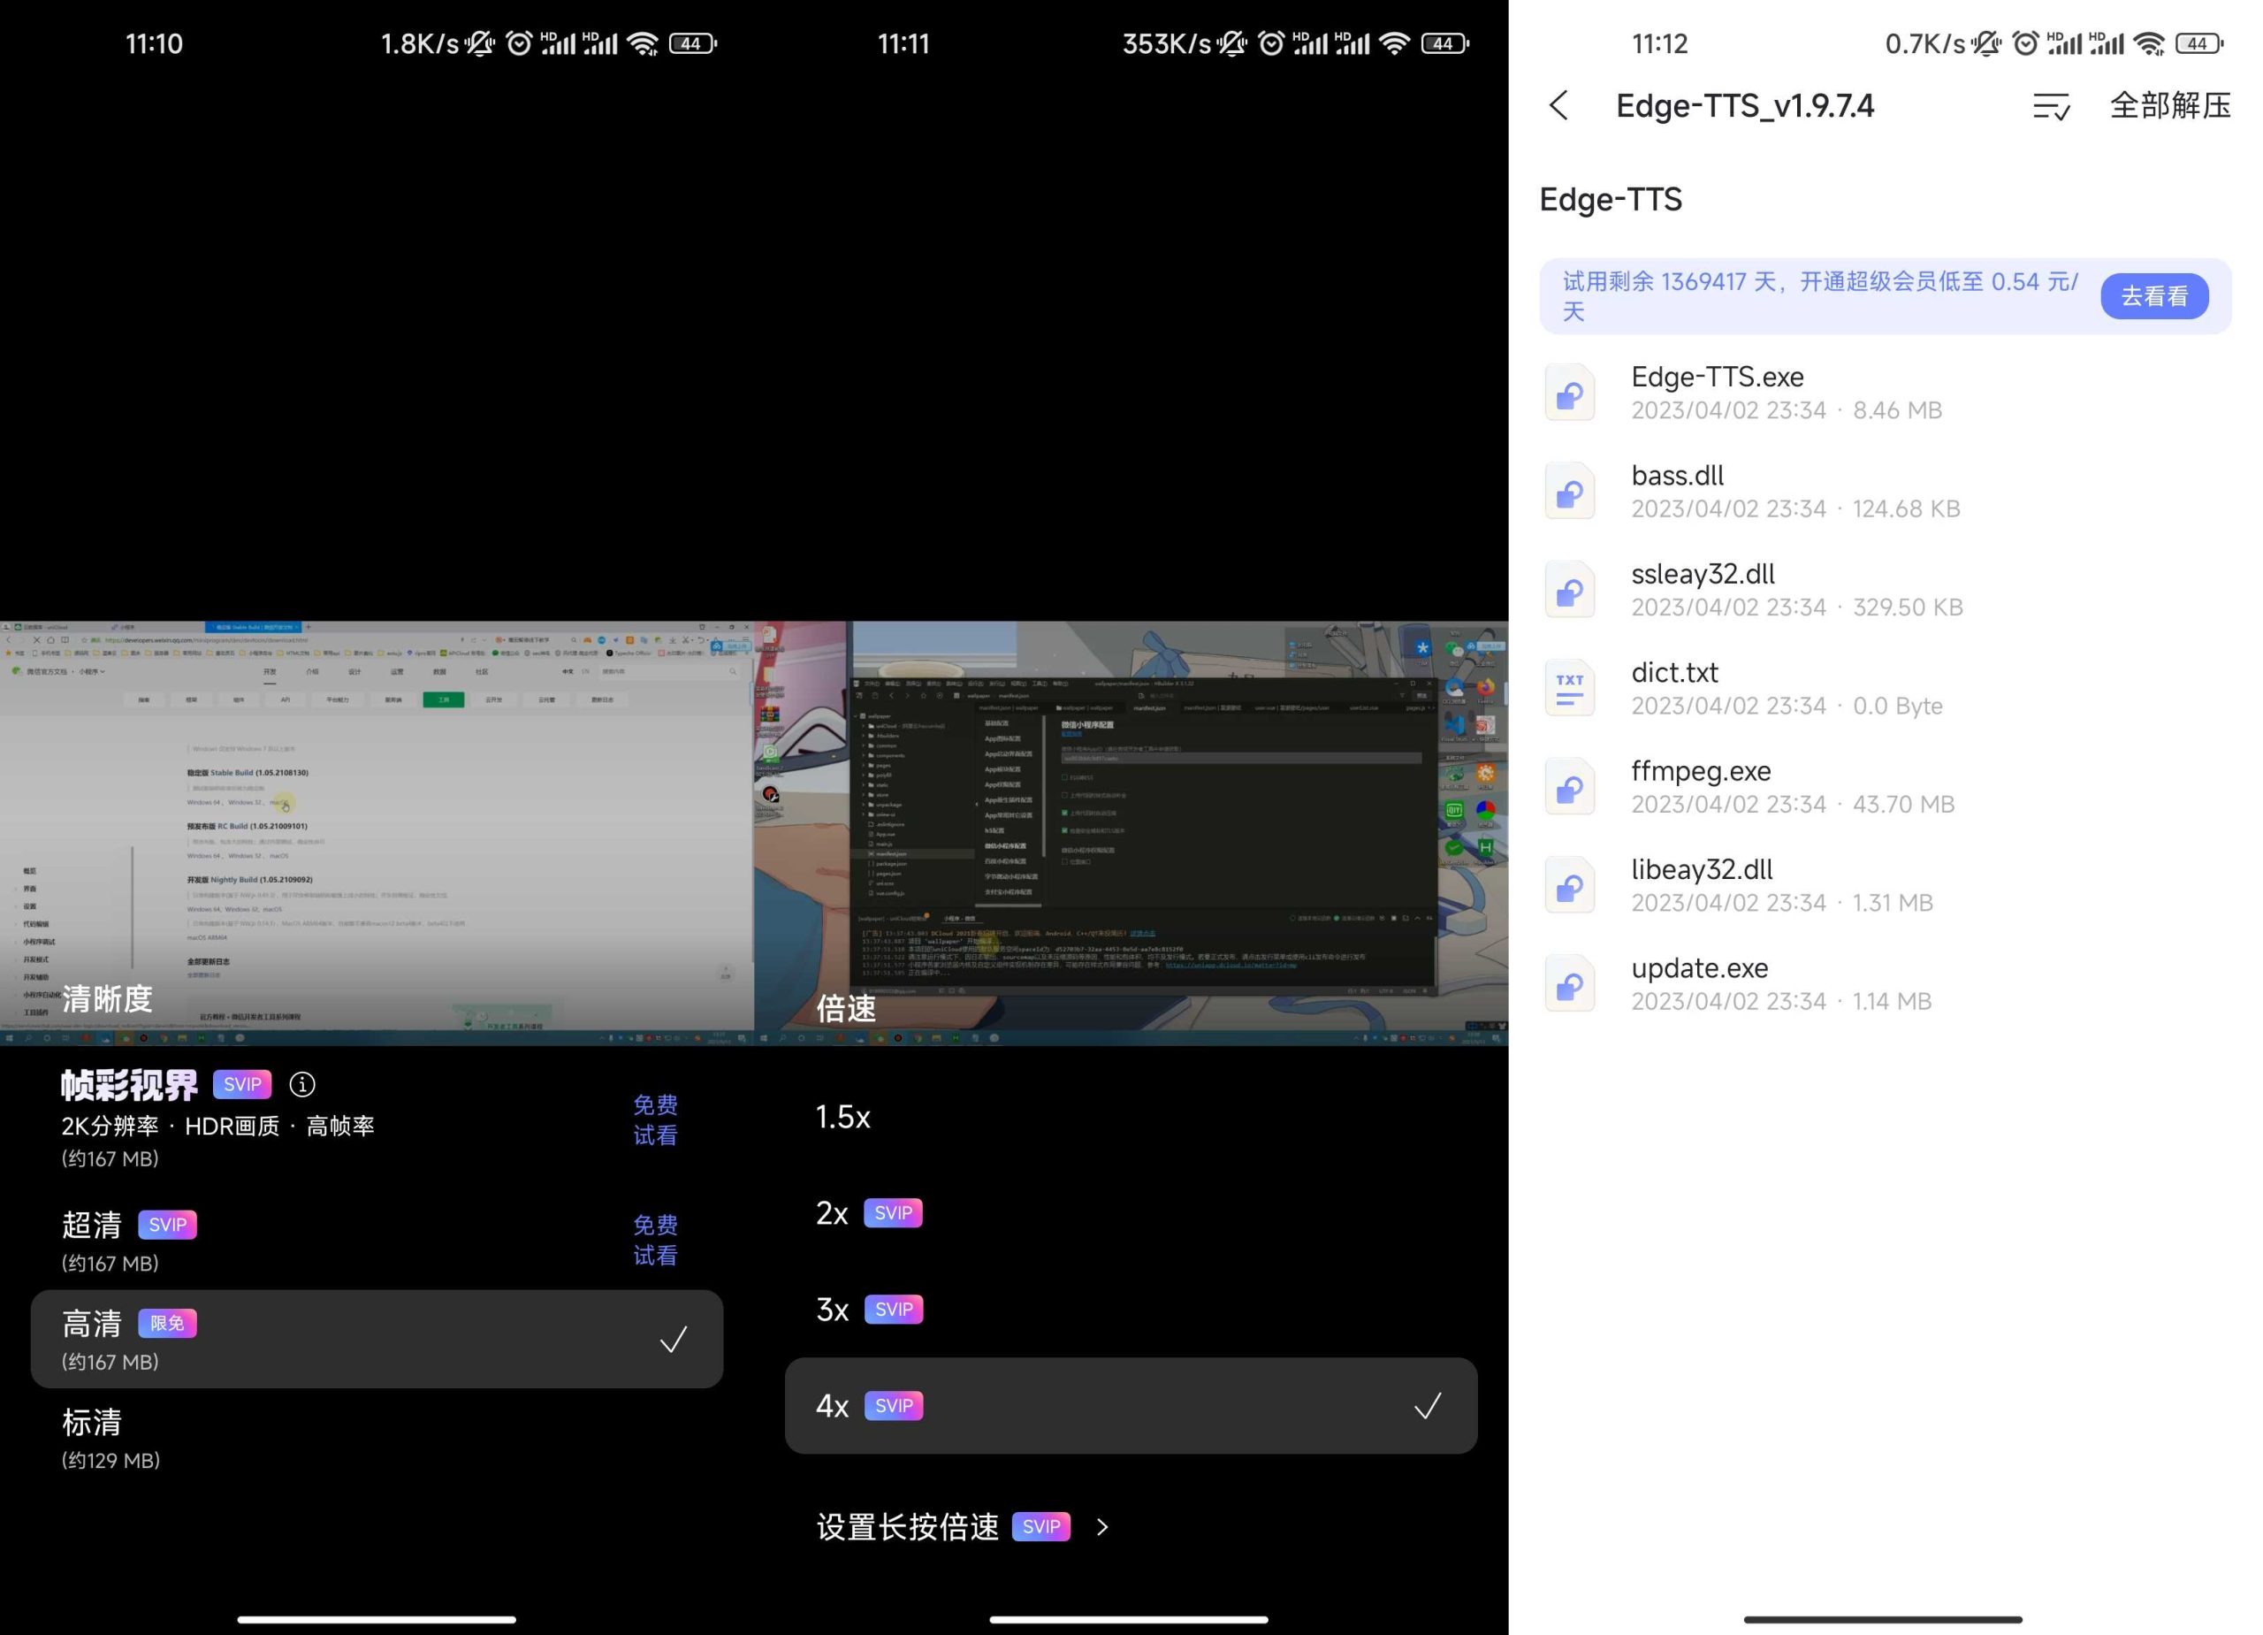Open the ssleay32.dll file icon

[1570, 590]
